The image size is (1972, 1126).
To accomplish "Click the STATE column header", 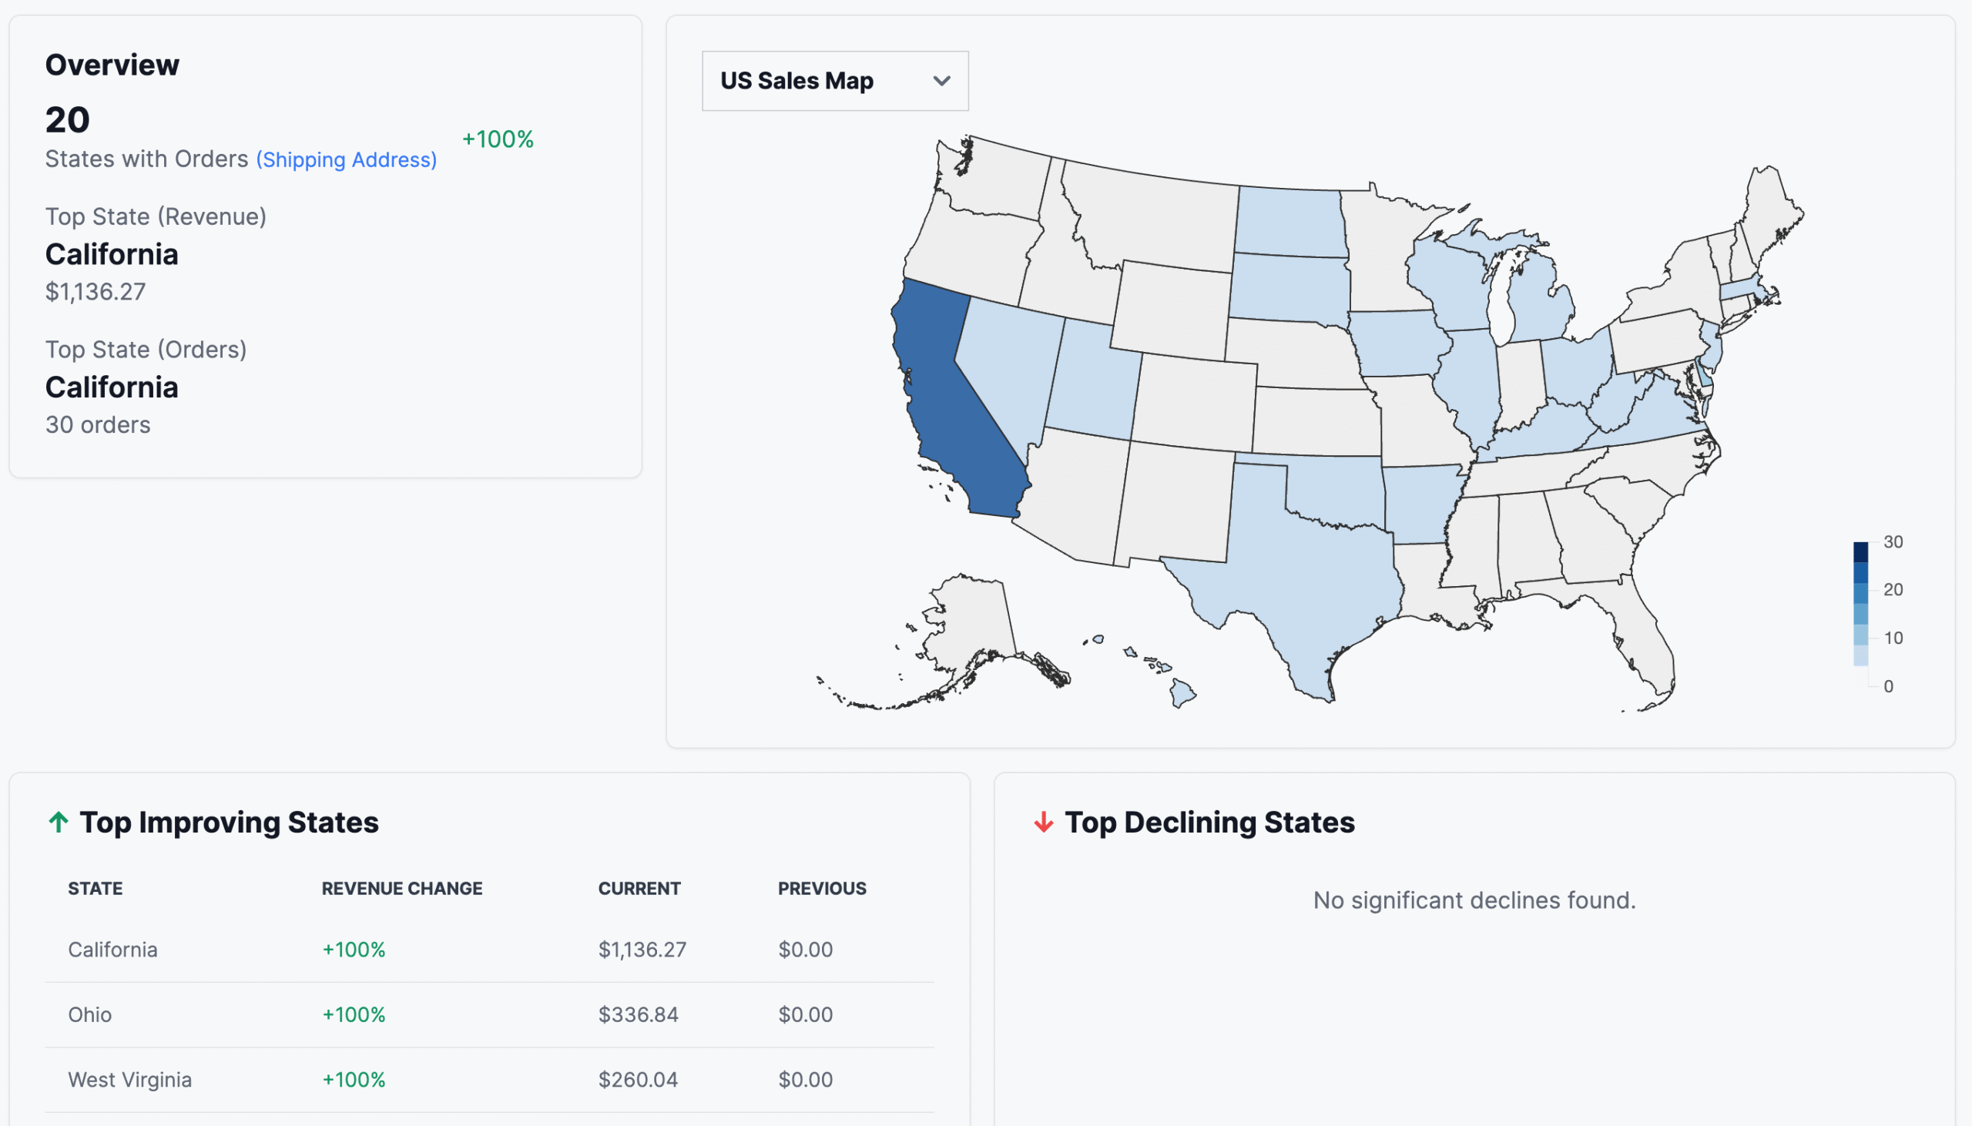I will point(94,888).
